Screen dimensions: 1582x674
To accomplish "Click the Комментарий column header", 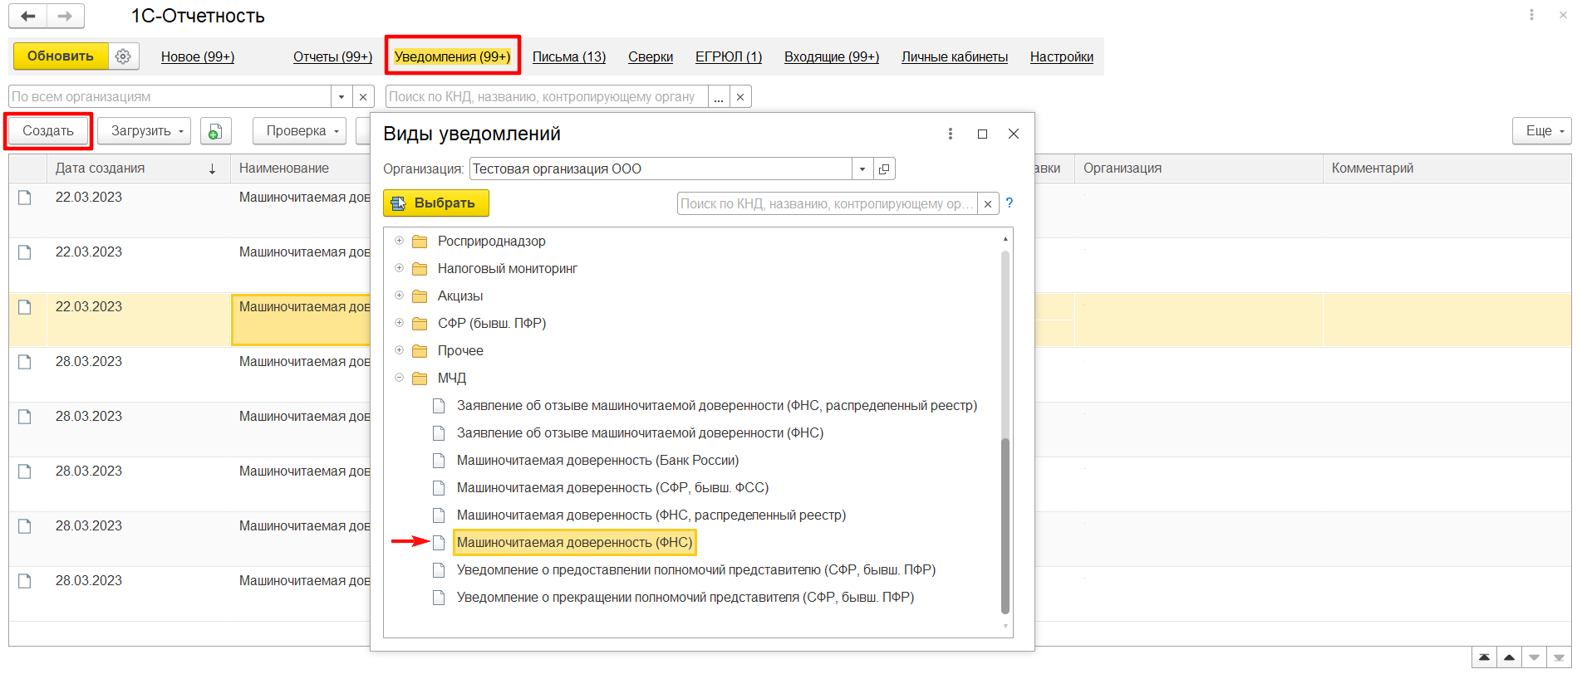I will pyautogui.click(x=1447, y=168).
